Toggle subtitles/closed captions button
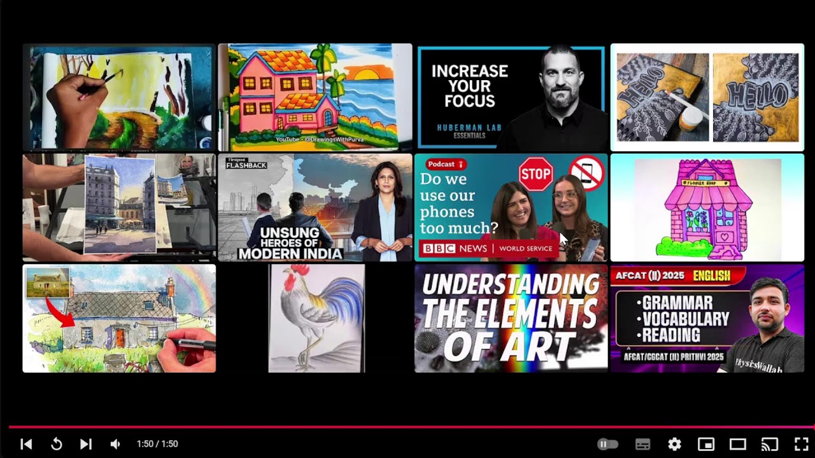This screenshot has height=458, width=815. [643, 444]
